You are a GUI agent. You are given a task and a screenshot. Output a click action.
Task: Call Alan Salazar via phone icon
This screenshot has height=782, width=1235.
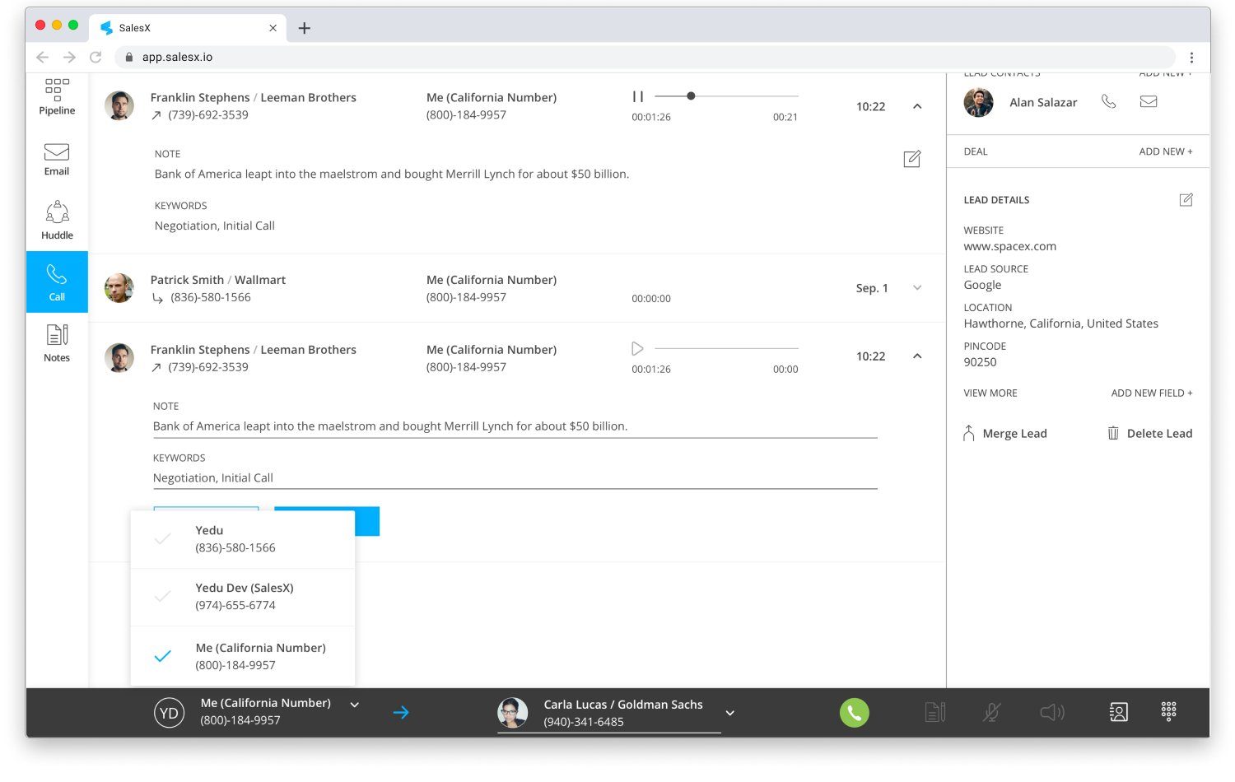coord(1109,102)
